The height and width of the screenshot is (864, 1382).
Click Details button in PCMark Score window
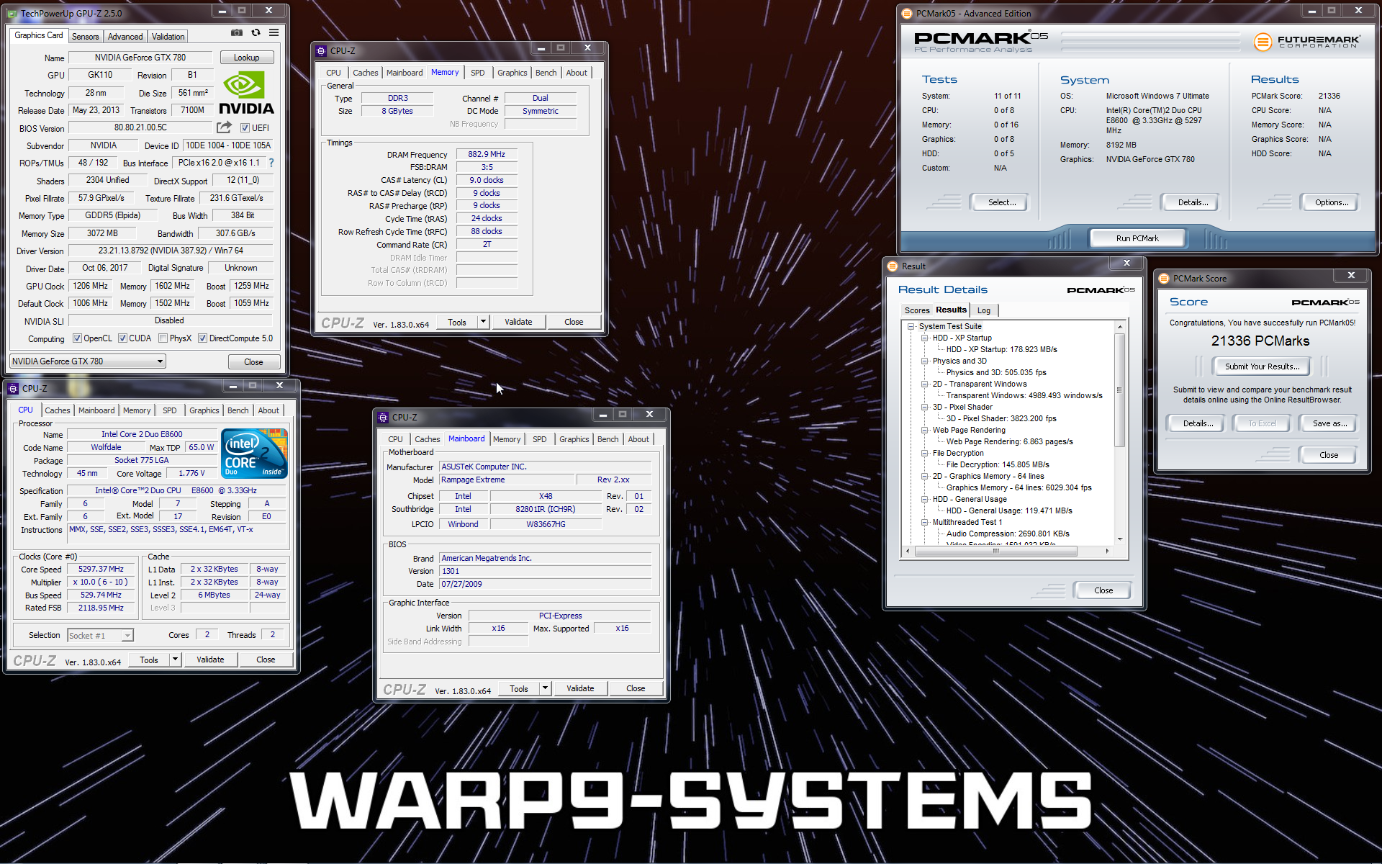click(1198, 423)
